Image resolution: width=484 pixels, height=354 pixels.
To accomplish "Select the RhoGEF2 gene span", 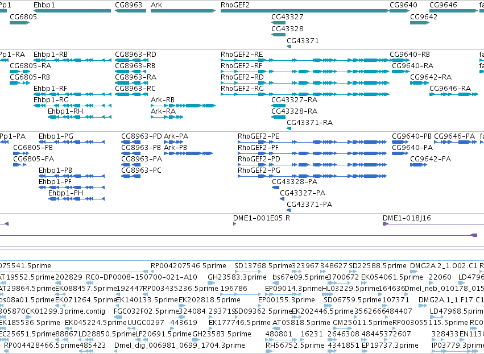I will pyautogui.click(x=305, y=11).
